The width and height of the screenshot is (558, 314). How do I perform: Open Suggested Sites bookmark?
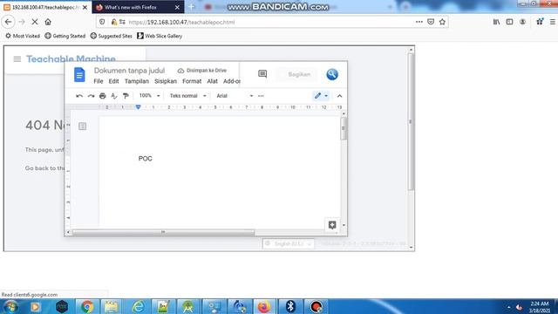(111, 36)
